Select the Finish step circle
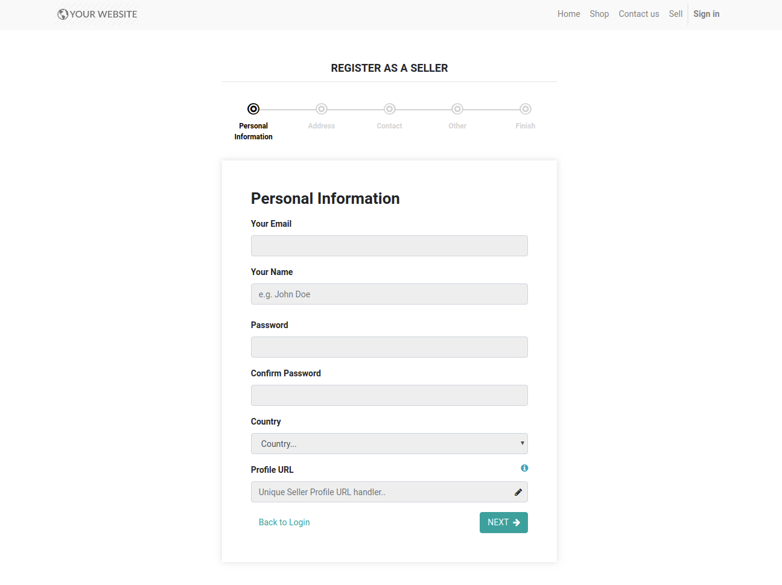782x585 pixels. [x=526, y=109]
